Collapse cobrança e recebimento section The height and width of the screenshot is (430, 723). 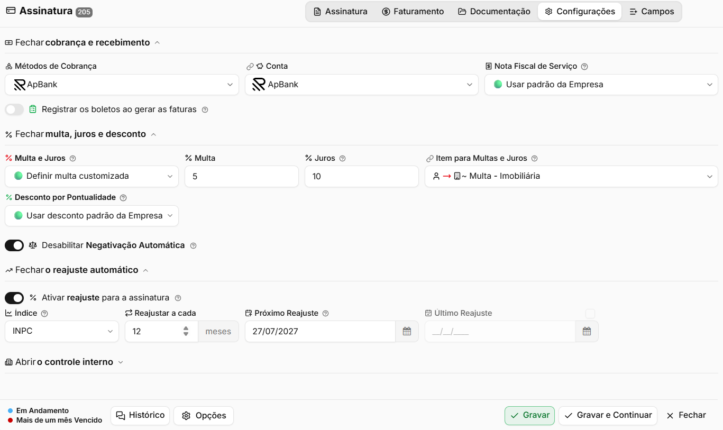pos(83,42)
